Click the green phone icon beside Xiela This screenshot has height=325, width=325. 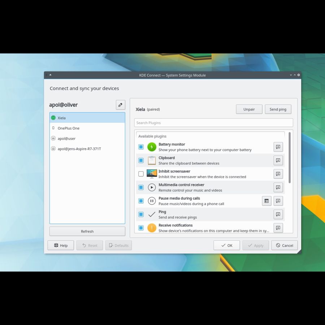(x=53, y=118)
